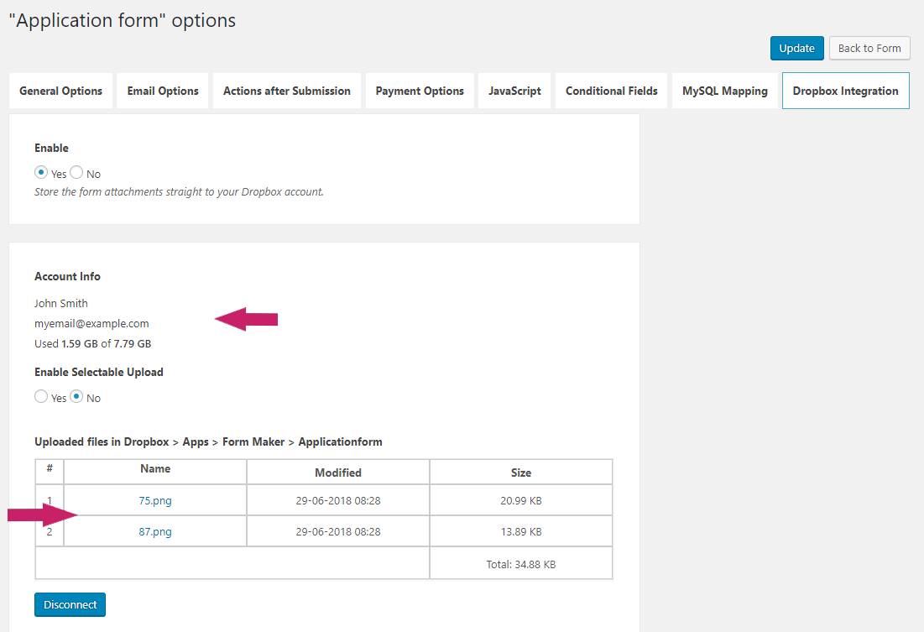Open Actions after Submission tab
Screen dimensions: 924x632
[x=287, y=91]
